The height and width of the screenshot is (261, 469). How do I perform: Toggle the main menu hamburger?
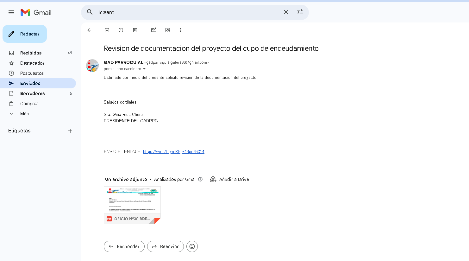pyautogui.click(x=11, y=12)
